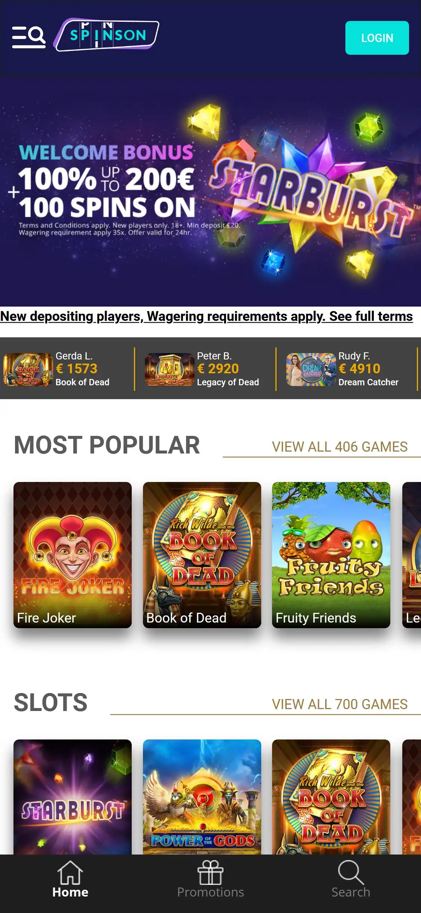The image size is (421, 913).
Task: Open the partially visible Legacy game tile
Action: [412, 555]
